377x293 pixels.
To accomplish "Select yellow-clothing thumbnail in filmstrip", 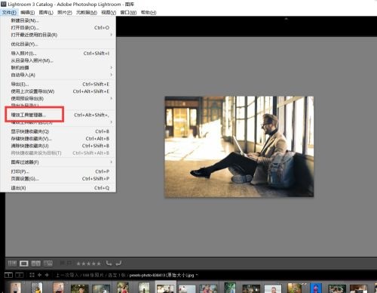I will [x=37, y=288].
